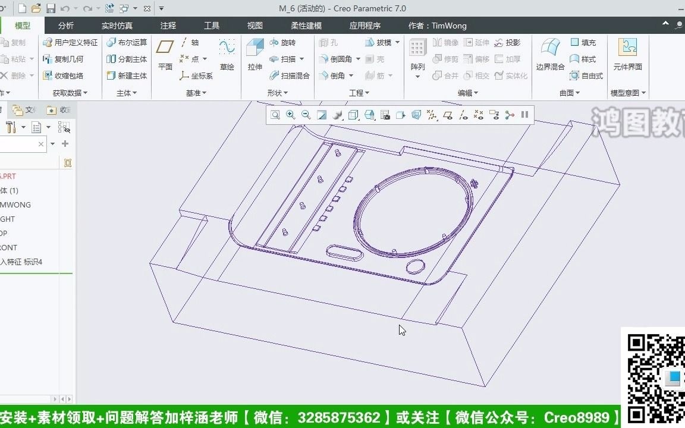Open the 视图 (View) ribbon tab
This screenshot has height=428, width=685.
point(254,25)
